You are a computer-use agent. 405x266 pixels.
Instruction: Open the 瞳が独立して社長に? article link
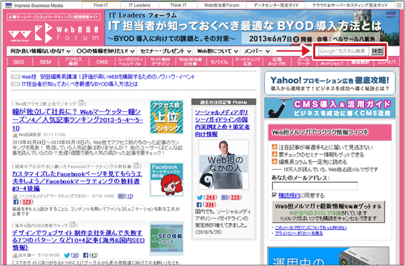click(78, 120)
